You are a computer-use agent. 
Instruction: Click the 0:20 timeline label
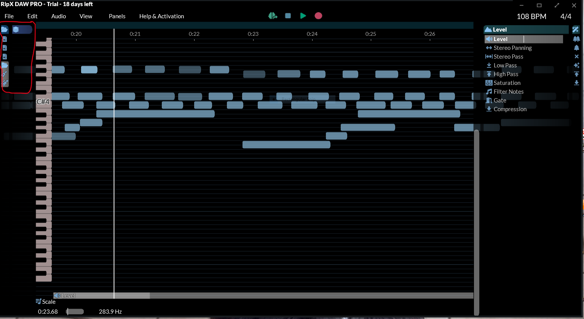point(76,34)
